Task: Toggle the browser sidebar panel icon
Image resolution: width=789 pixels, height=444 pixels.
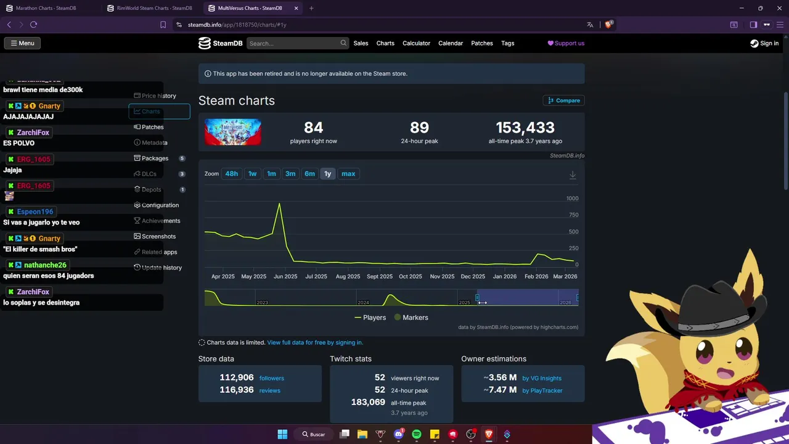Action: (x=753, y=25)
